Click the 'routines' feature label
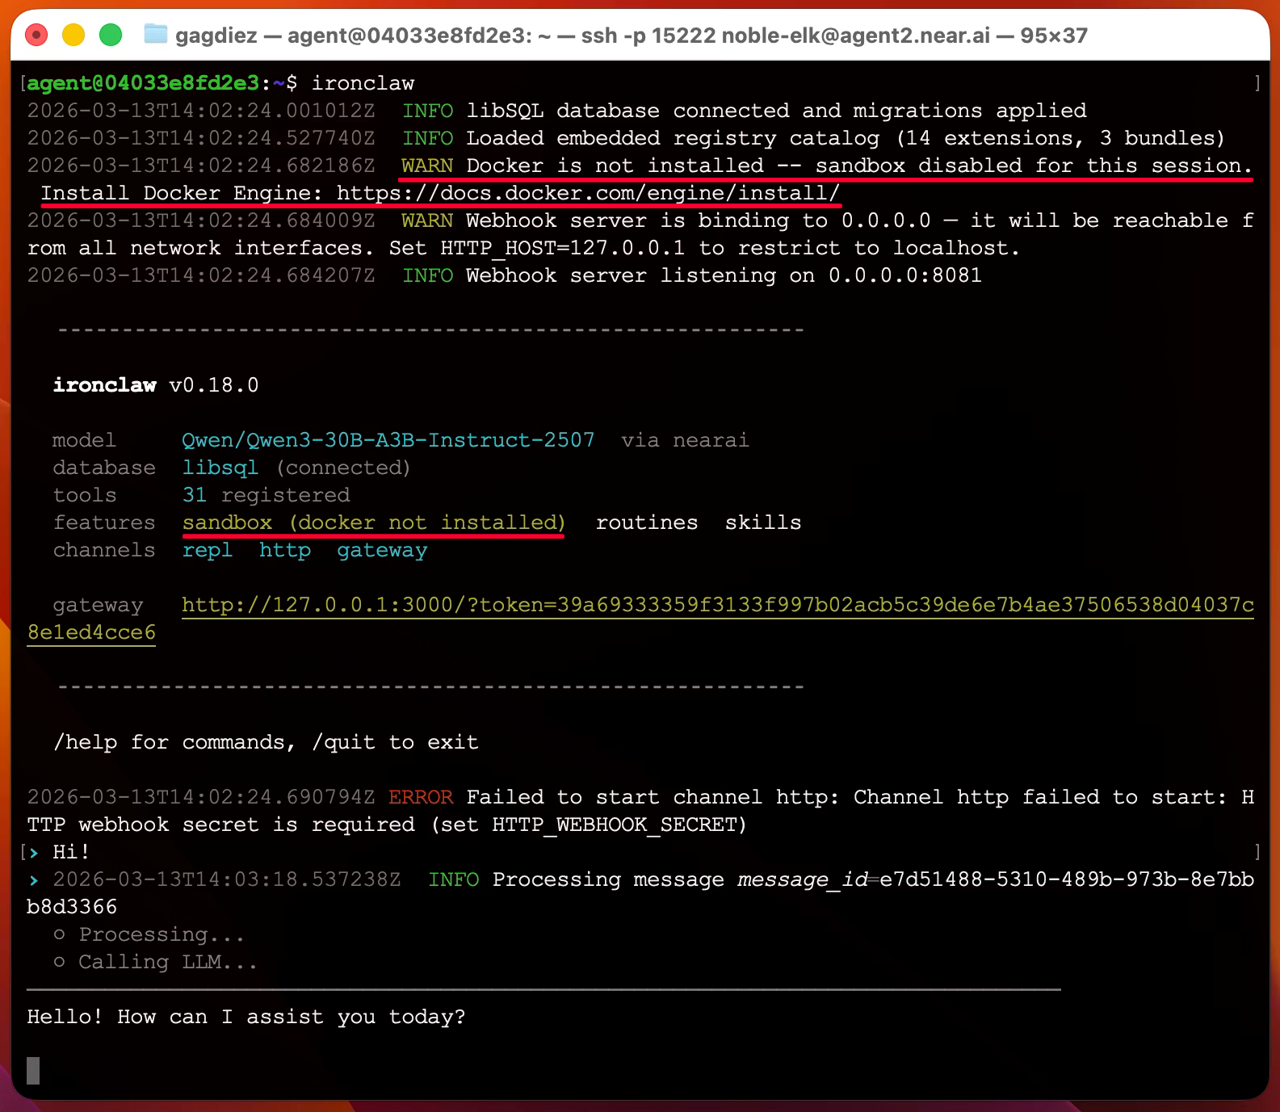Viewport: 1280px width, 1112px height. [x=647, y=522]
